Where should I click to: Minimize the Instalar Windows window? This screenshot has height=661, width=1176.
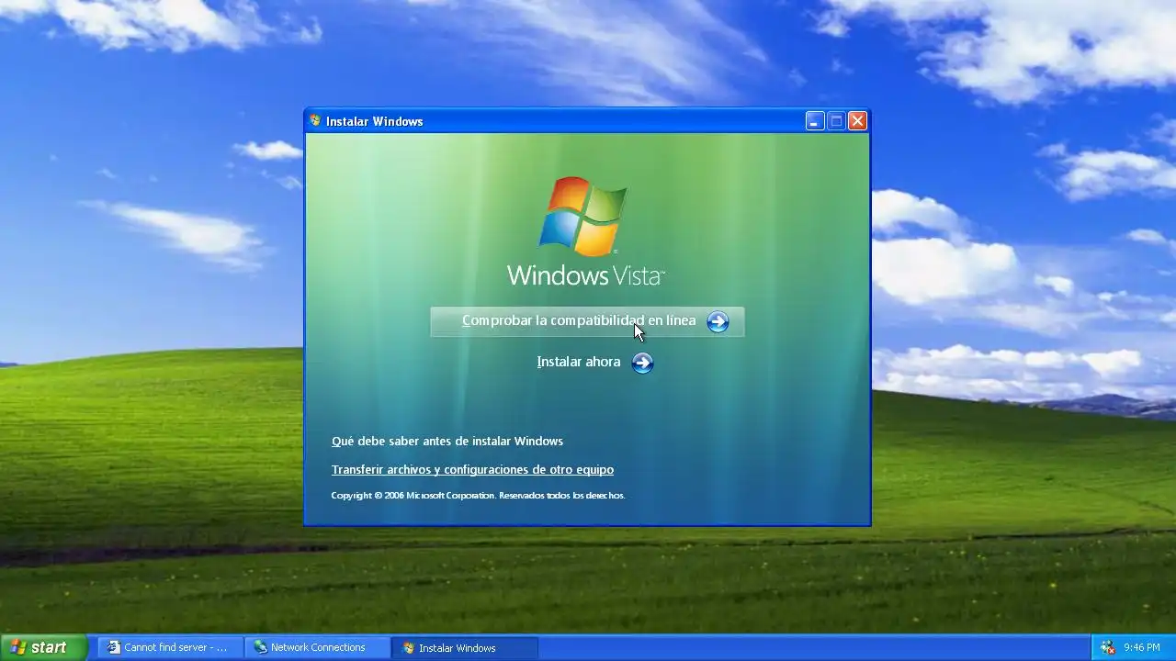click(x=815, y=121)
